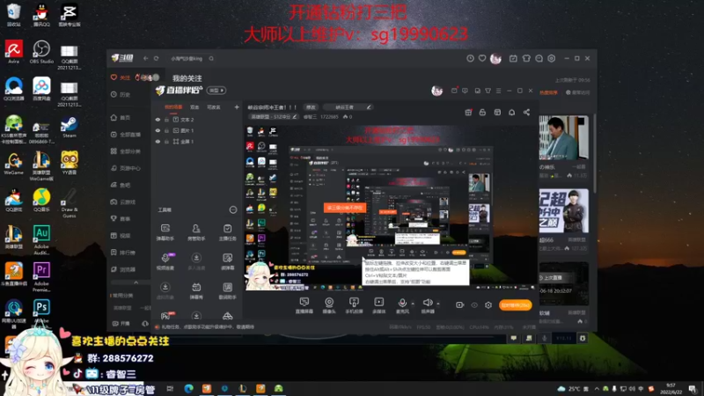Open watch history clock icon in Douyu header
Screen dimensions: 704x396
coord(470,58)
